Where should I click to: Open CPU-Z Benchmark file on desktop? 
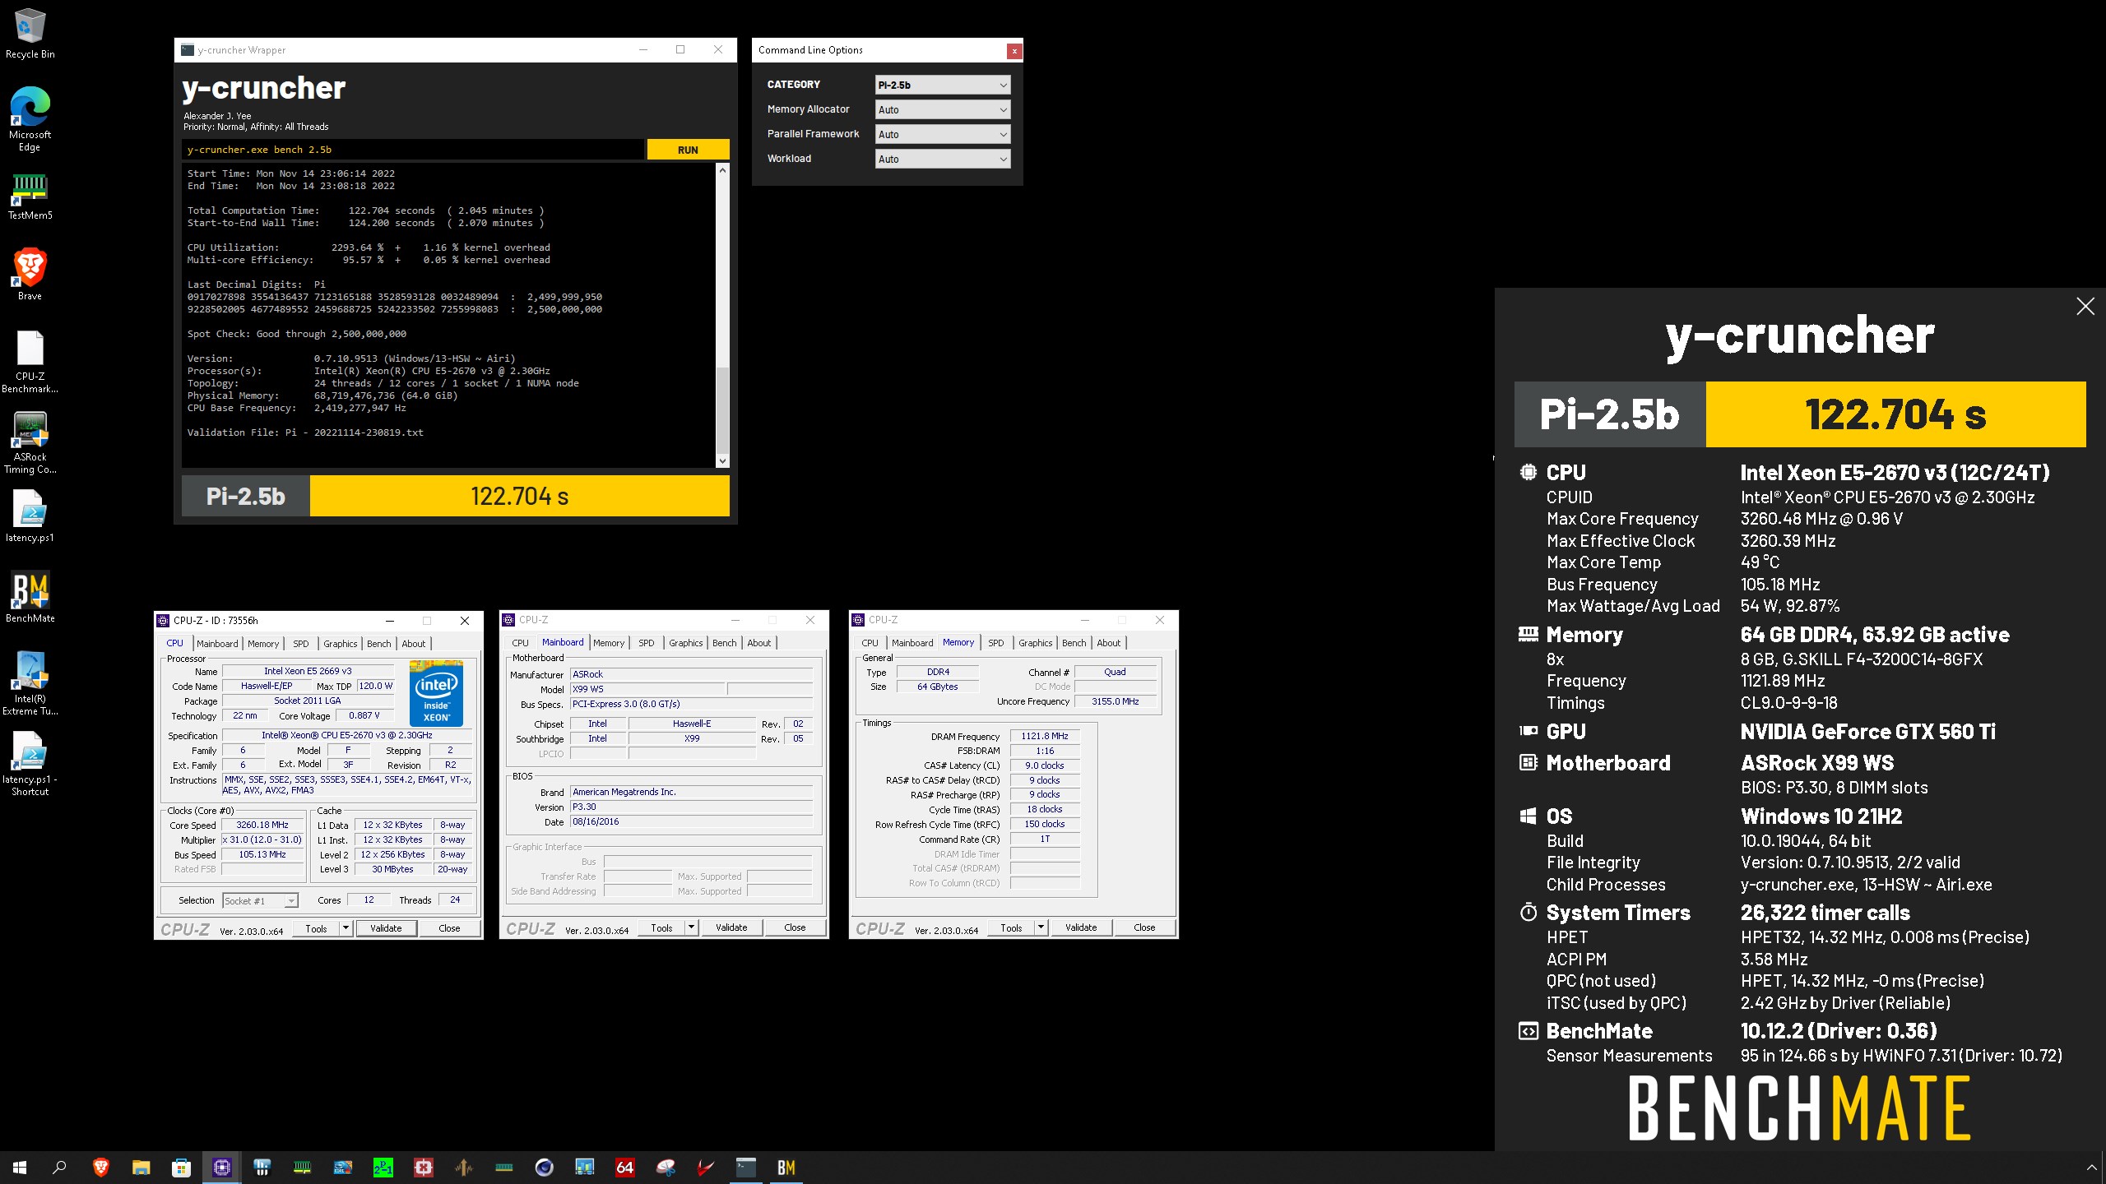coord(30,362)
